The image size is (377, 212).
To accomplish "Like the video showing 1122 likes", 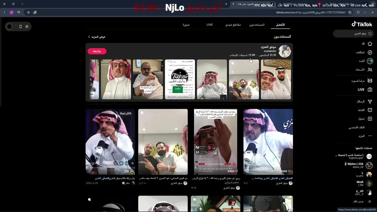I will click(184, 171).
